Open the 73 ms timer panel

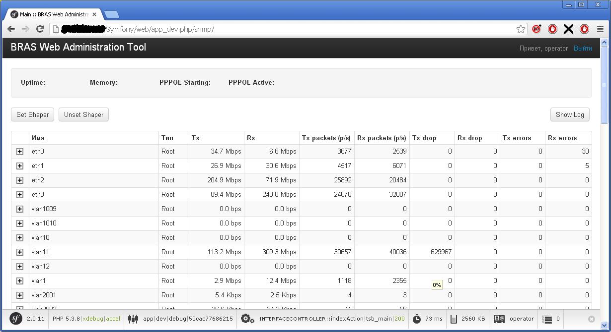click(x=427, y=319)
